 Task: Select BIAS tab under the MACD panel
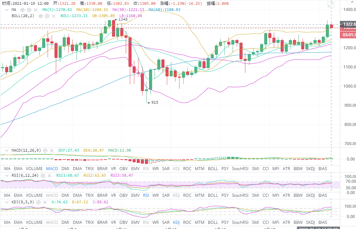click(323, 169)
